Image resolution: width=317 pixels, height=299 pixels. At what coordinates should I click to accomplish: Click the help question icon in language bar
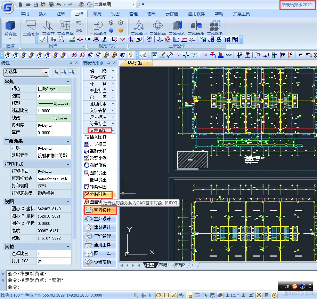point(302,286)
